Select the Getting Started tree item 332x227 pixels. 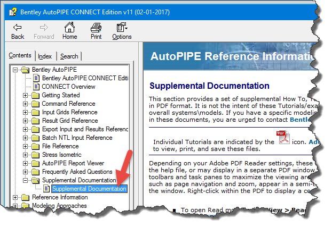[61, 95]
